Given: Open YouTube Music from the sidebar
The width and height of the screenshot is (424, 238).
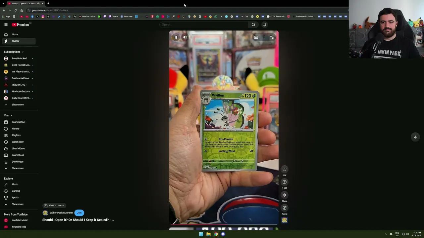Looking at the screenshot, I should [19, 220].
